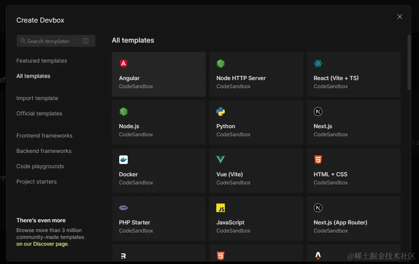
Task: Choose the JavaScript template title
Action: tap(230, 222)
